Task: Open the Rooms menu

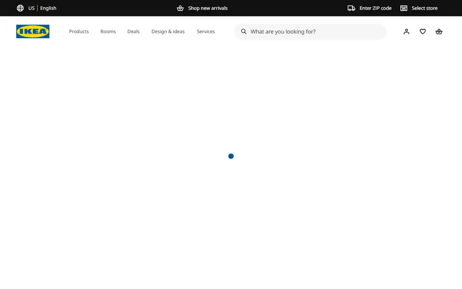Action: 108,32
